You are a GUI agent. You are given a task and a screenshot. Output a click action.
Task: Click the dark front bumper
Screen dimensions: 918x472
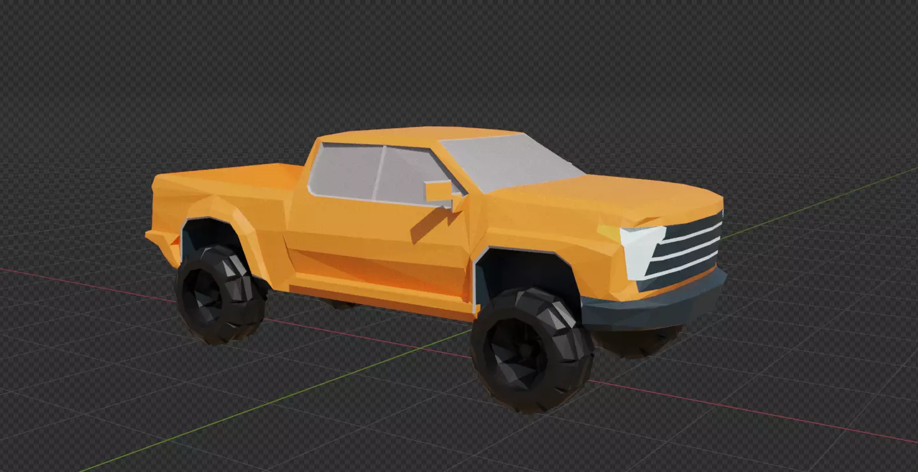[653, 303]
